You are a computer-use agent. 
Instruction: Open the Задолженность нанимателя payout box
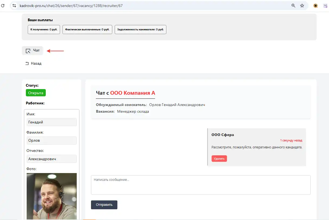point(141,30)
